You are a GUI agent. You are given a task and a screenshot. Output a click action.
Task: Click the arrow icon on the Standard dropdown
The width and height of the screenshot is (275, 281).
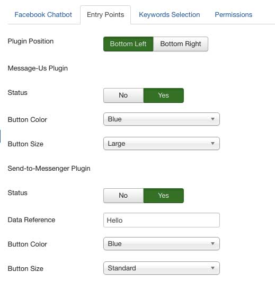212,268
